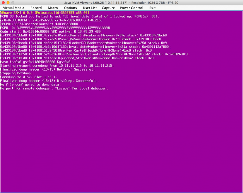Click the Starting network coredump line
The width and height of the screenshot is (243, 193).
tap(57, 65)
